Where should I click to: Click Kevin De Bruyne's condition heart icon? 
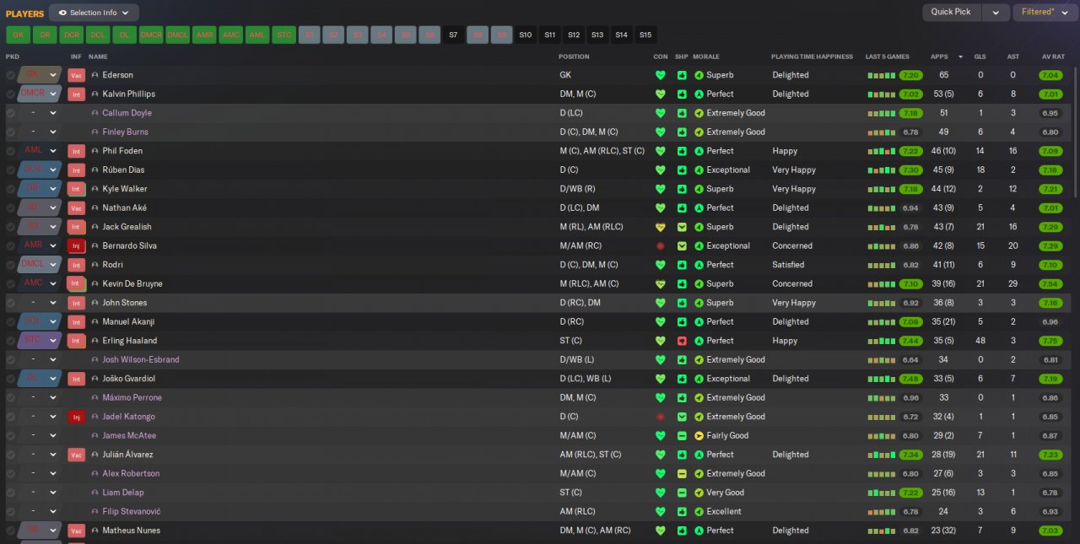660,284
